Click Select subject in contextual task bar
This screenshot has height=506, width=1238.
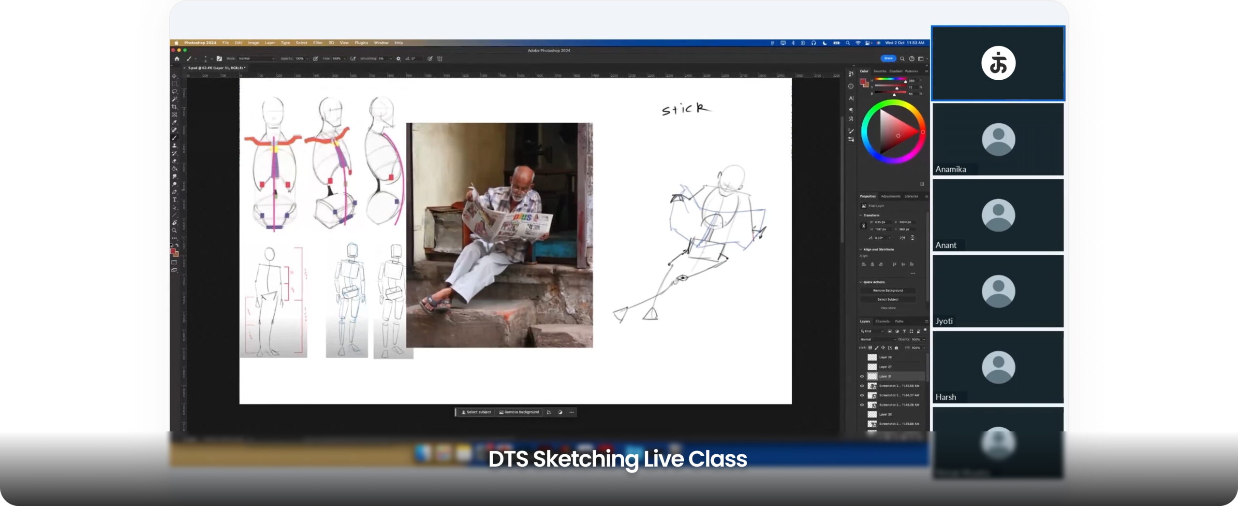[x=476, y=412]
